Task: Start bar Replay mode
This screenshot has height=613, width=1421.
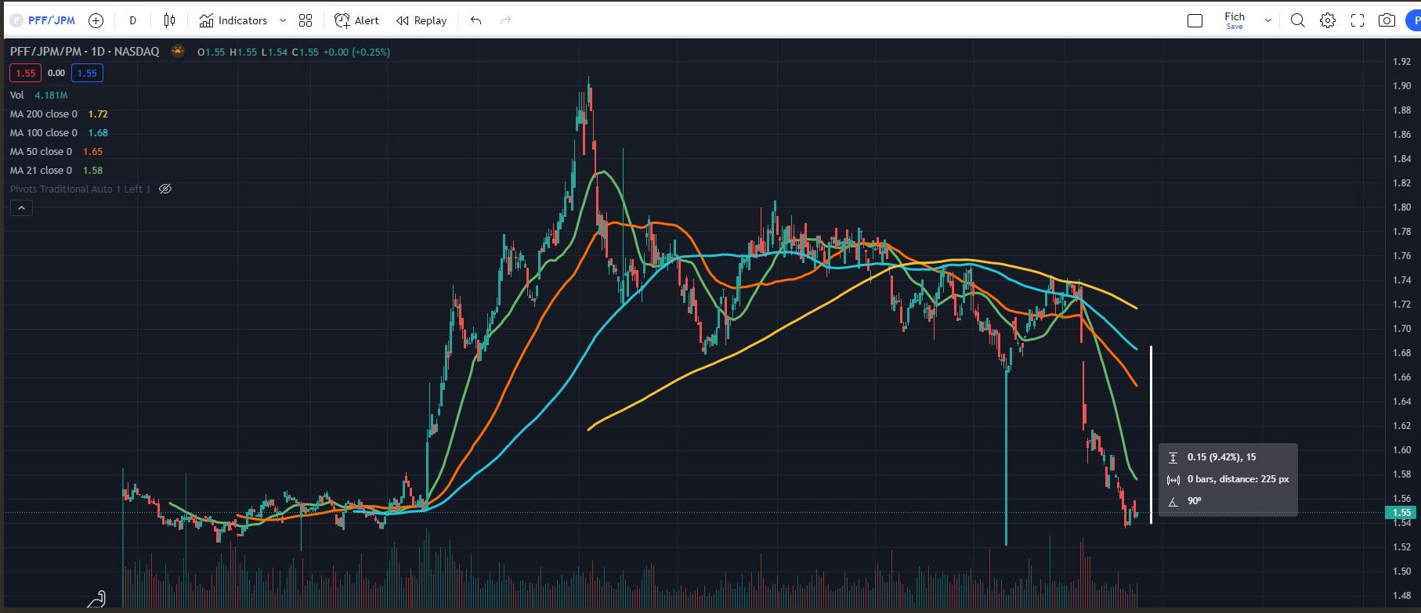Action: pyautogui.click(x=421, y=20)
